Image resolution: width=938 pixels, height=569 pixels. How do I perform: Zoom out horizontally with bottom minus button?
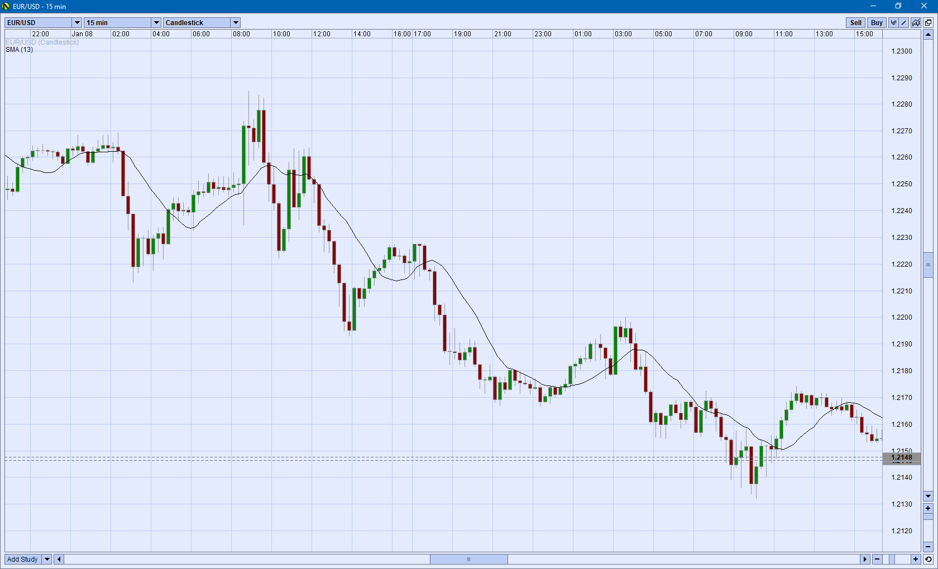pos(877,559)
